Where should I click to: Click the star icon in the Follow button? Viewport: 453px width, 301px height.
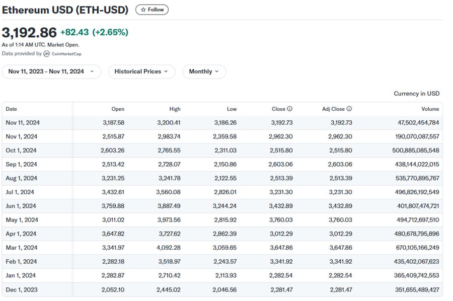pos(143,10)
